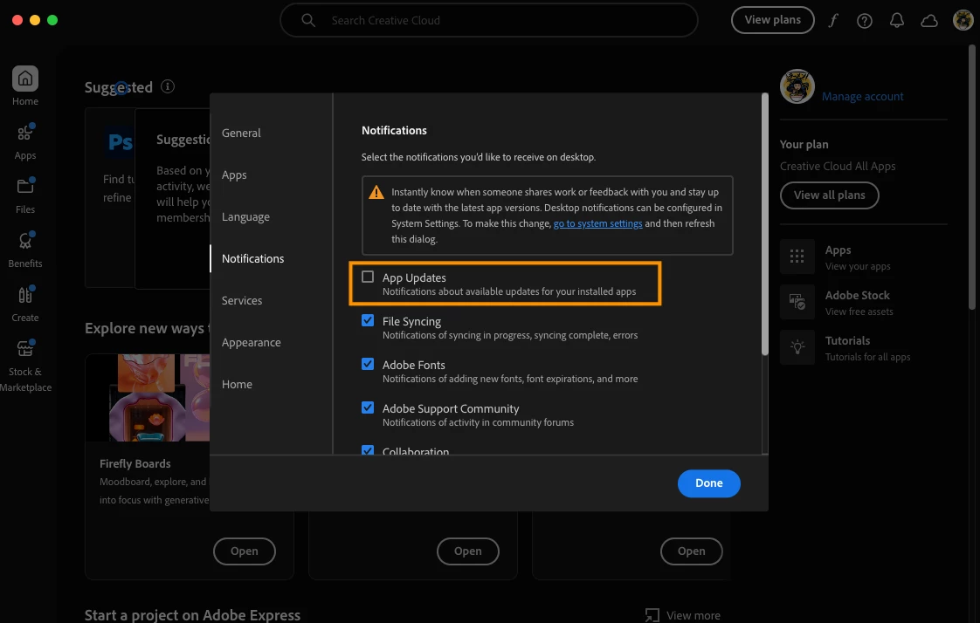Select General preferences tab
Viewport: 980px width, 623px height.
pos(241,133)
